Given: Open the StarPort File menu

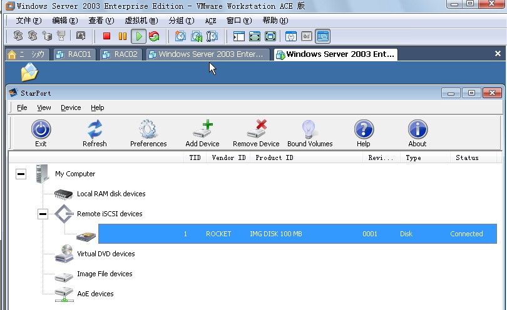Looking at the screenshot, I should (22, 107).
